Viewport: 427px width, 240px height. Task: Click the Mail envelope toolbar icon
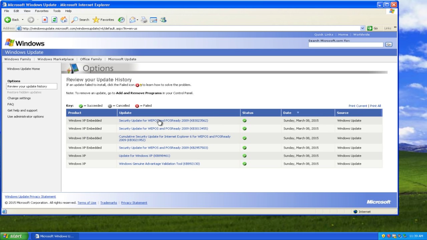pos(132,20)
